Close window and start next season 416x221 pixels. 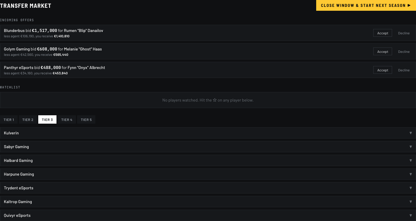366,5
